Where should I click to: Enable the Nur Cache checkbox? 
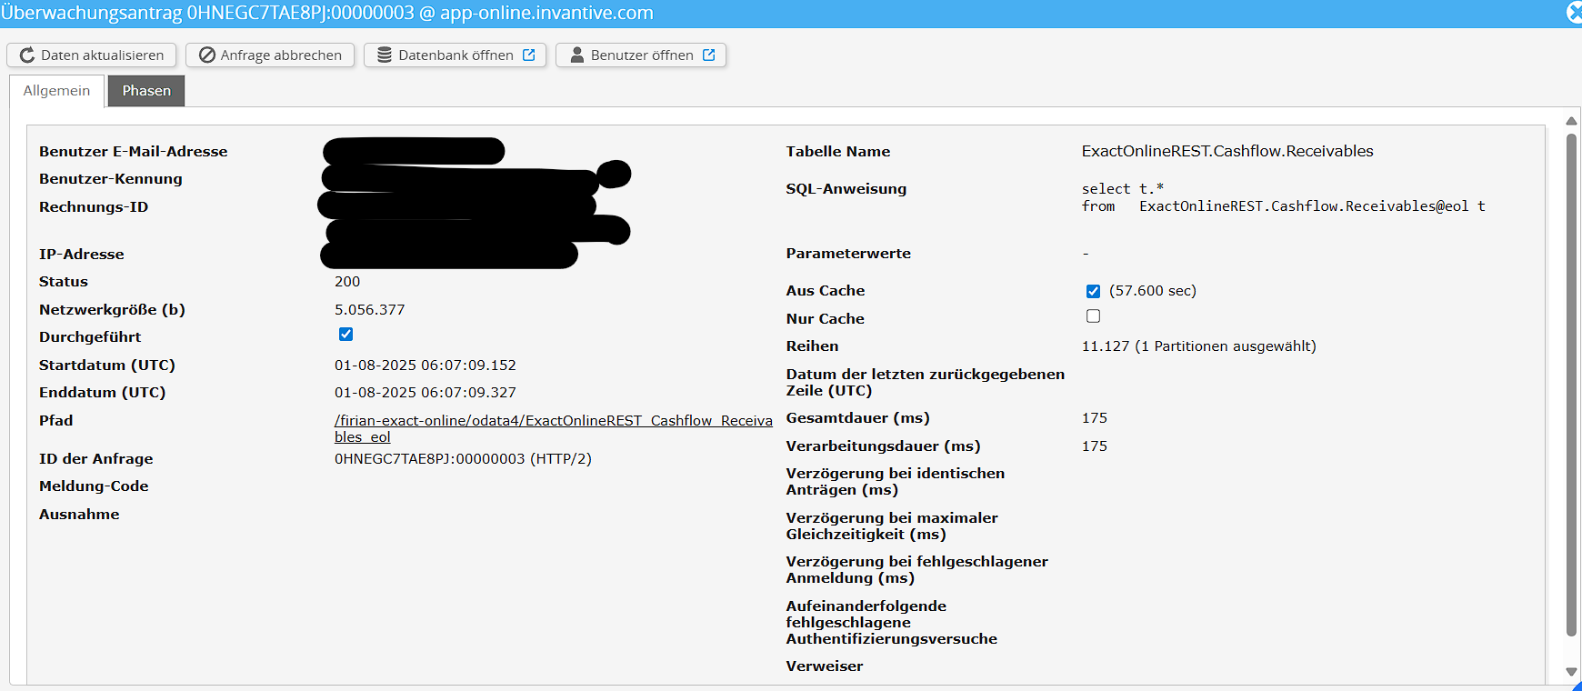pos(1093,316)
